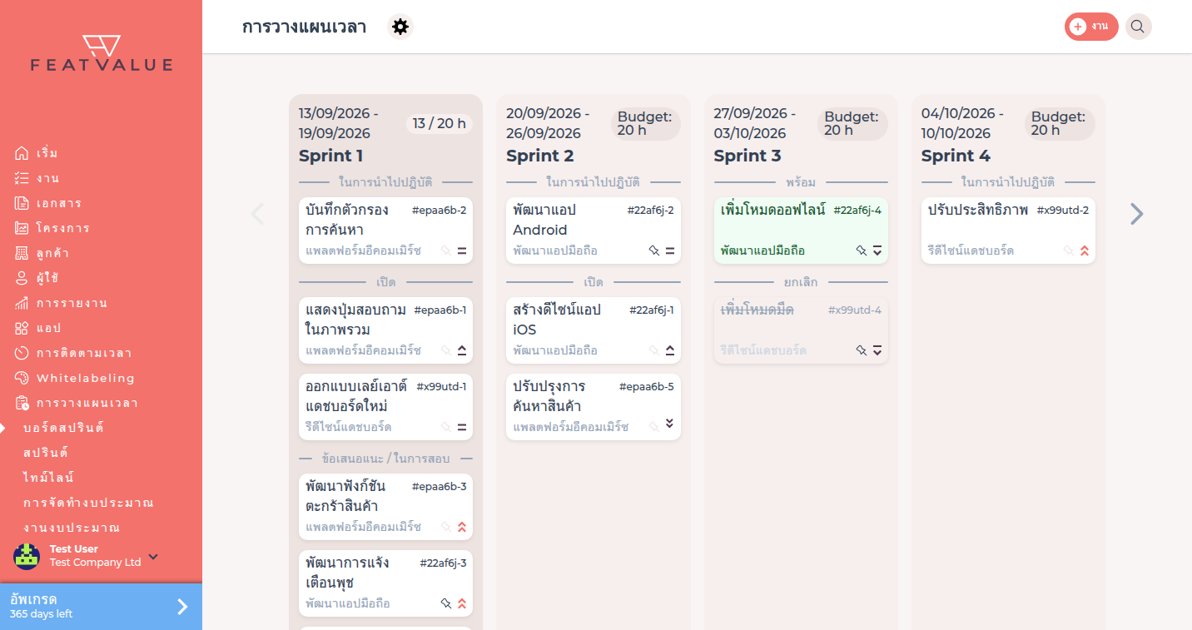Screen dimensions: 1192x630
Task: Toggle pin on card #x99utd-2
Action: (x=1068, y=251)
